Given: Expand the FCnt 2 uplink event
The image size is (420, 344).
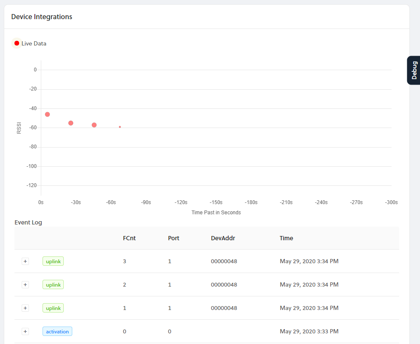Looking at the screenshot, I should [x=25, y=284].
